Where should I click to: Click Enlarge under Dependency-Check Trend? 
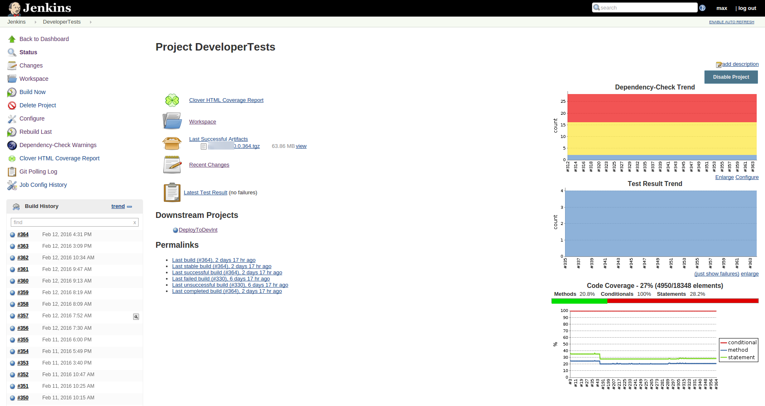(724, 177)
